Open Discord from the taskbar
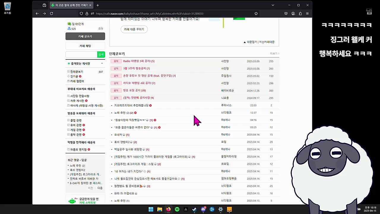The height and width of the screenshot is (214, 380). 203,209
